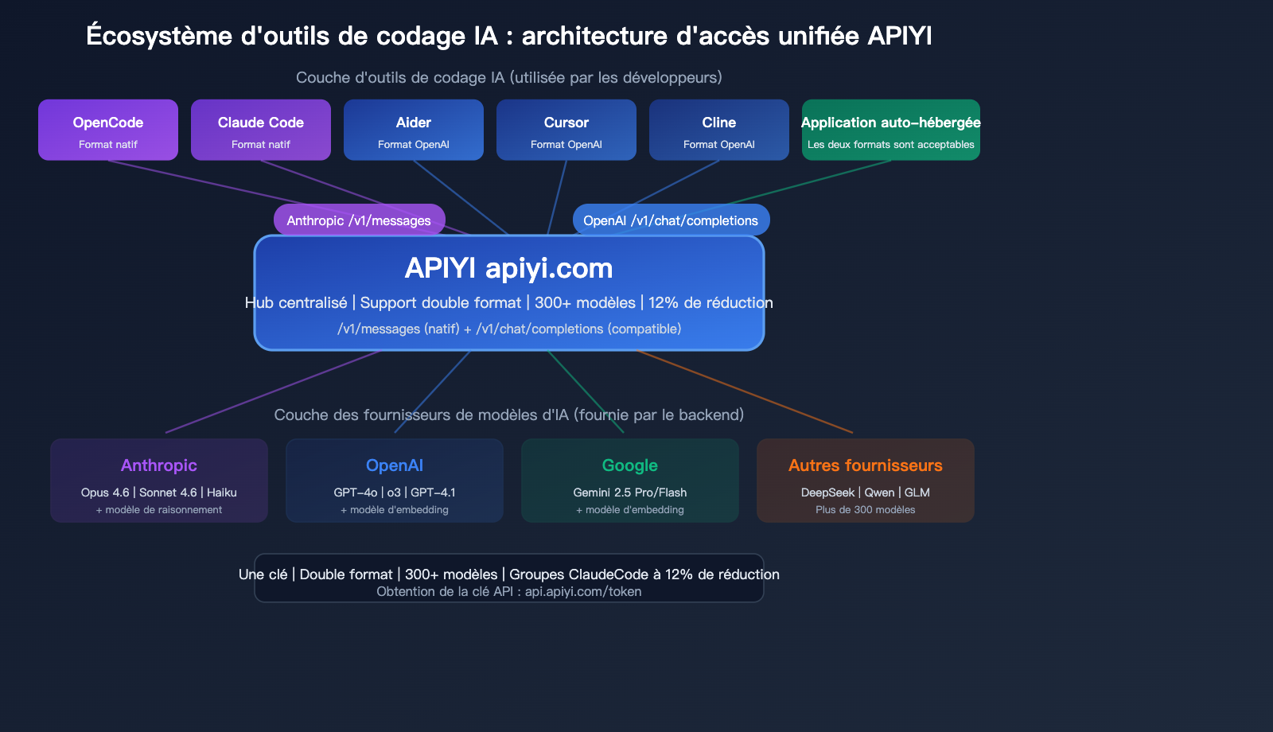Select the Cursor tool card
Viewport: 1273px width, 732px height.
point(566,130)
